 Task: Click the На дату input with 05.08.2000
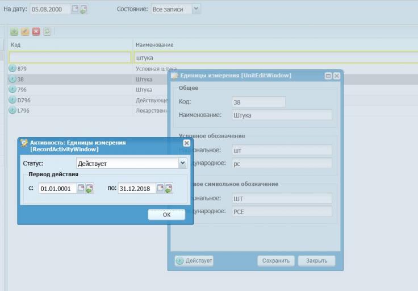[50, 9]
